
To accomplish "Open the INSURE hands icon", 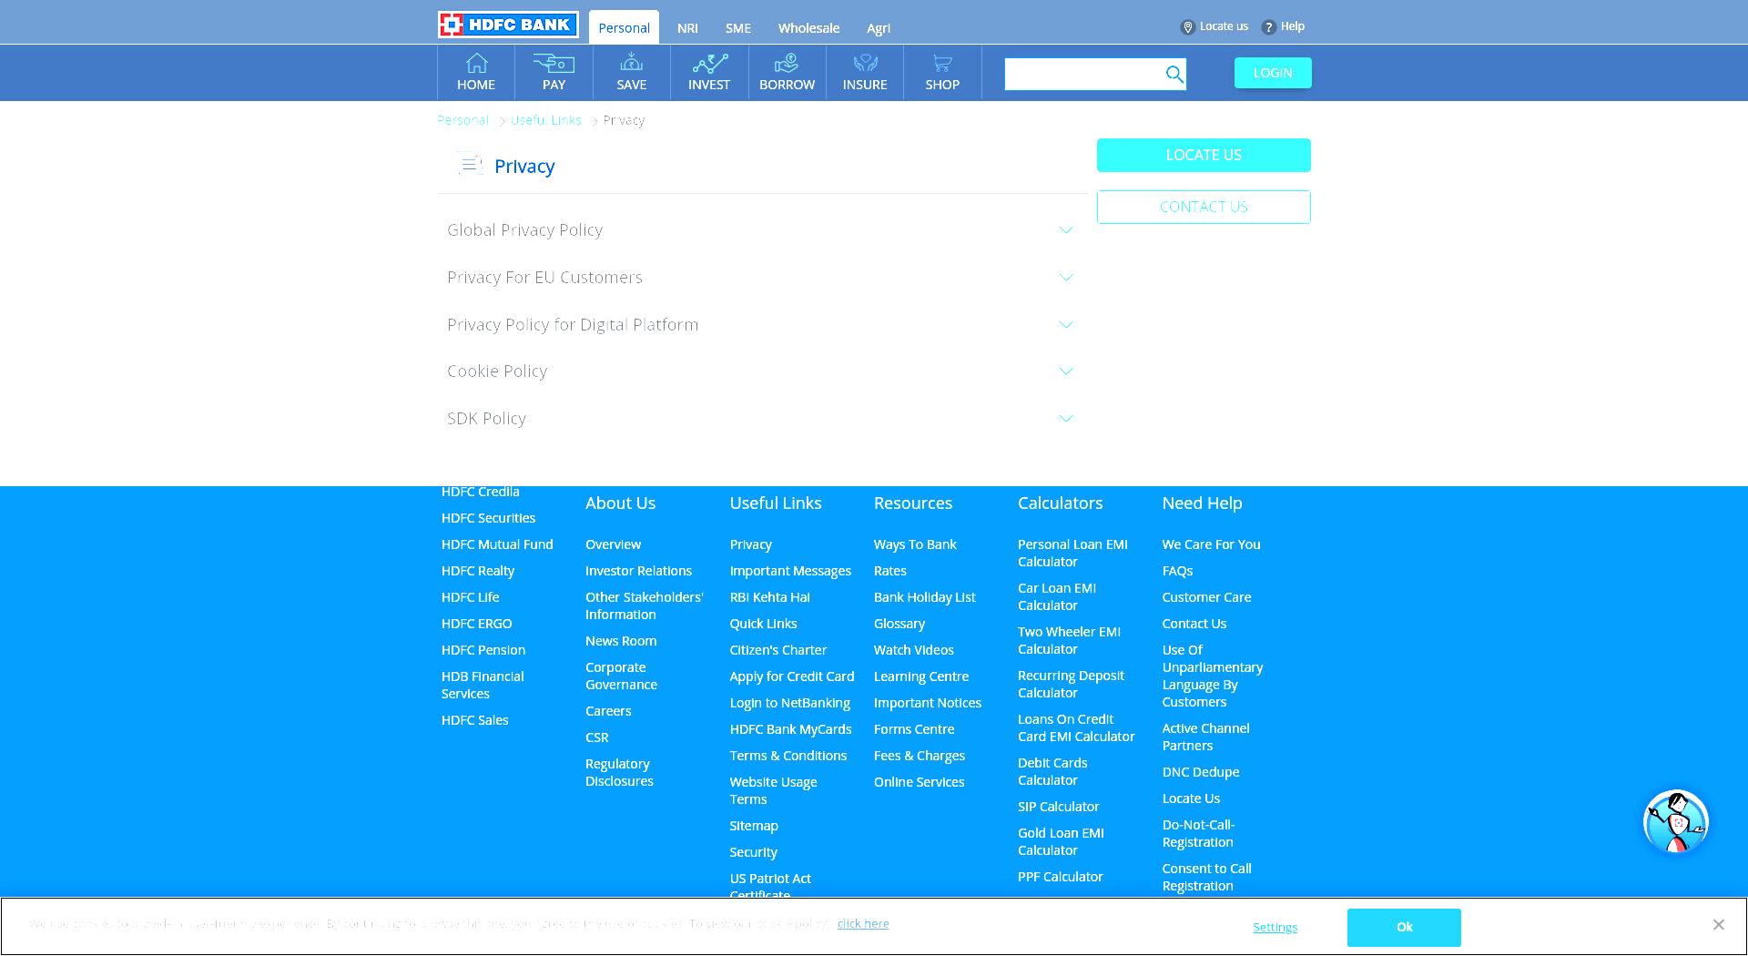I will pos(865,63).
